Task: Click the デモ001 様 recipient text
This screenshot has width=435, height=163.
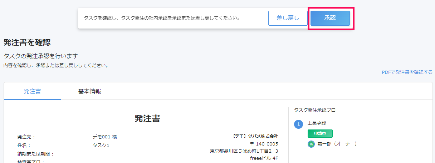Action: [104, 137]
